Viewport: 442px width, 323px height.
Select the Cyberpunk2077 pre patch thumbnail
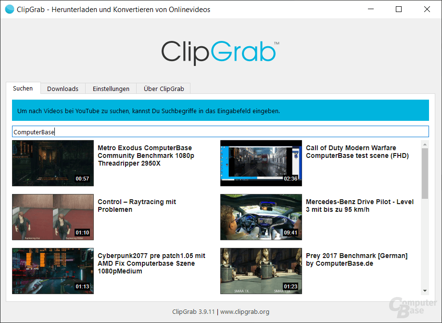tap(52, 271)
